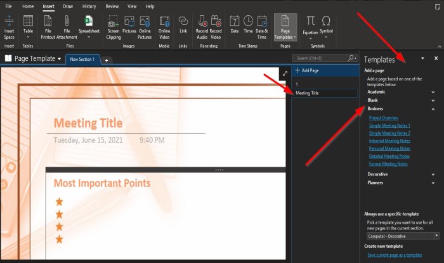Click the Add Page button

click(x=307, y=70)
